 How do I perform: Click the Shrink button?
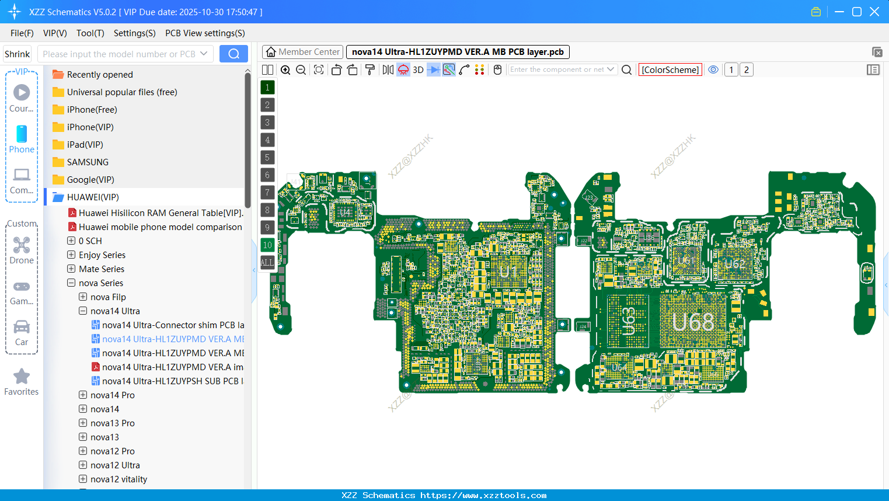tap(18, 54)
